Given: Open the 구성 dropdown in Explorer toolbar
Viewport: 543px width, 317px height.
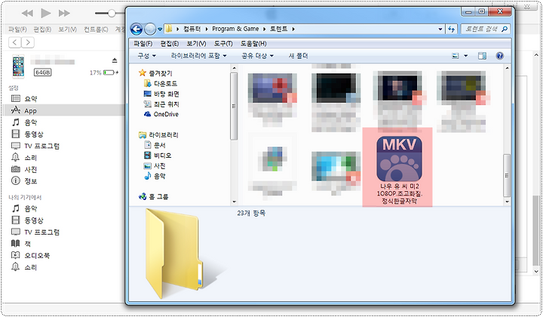Looking at the screenshot, I should (147, 56).
